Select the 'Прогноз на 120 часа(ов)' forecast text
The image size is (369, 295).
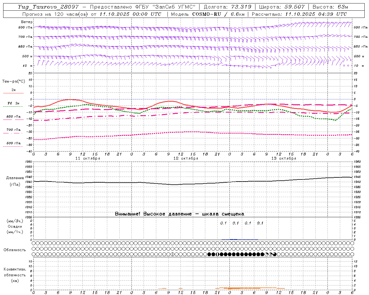click(55, 14)
